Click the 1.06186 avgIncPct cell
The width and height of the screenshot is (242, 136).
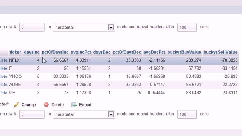83,76
